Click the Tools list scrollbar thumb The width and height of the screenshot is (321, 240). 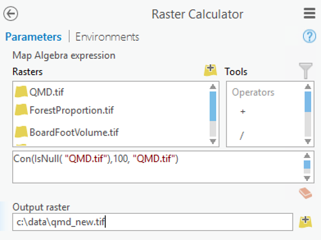click(308, 102)
